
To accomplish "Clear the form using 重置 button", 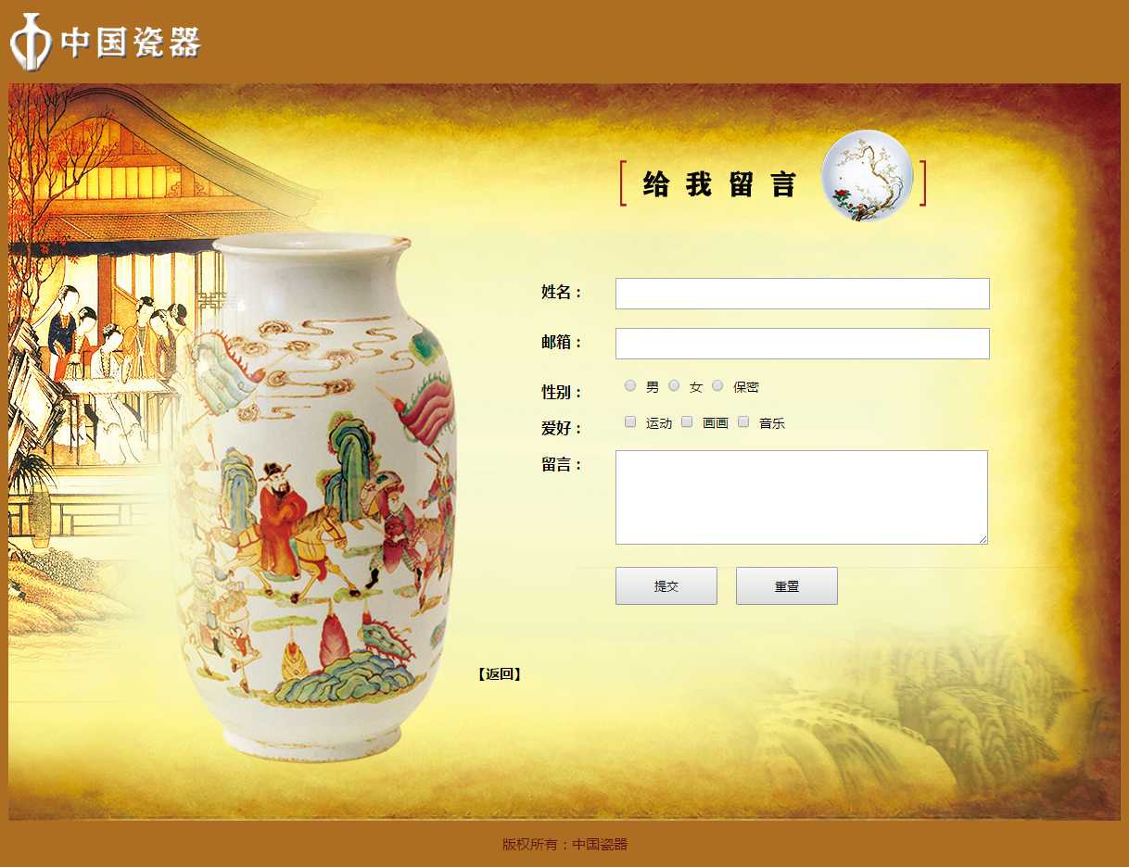I will pyautogui.click(x=787, y=586).
